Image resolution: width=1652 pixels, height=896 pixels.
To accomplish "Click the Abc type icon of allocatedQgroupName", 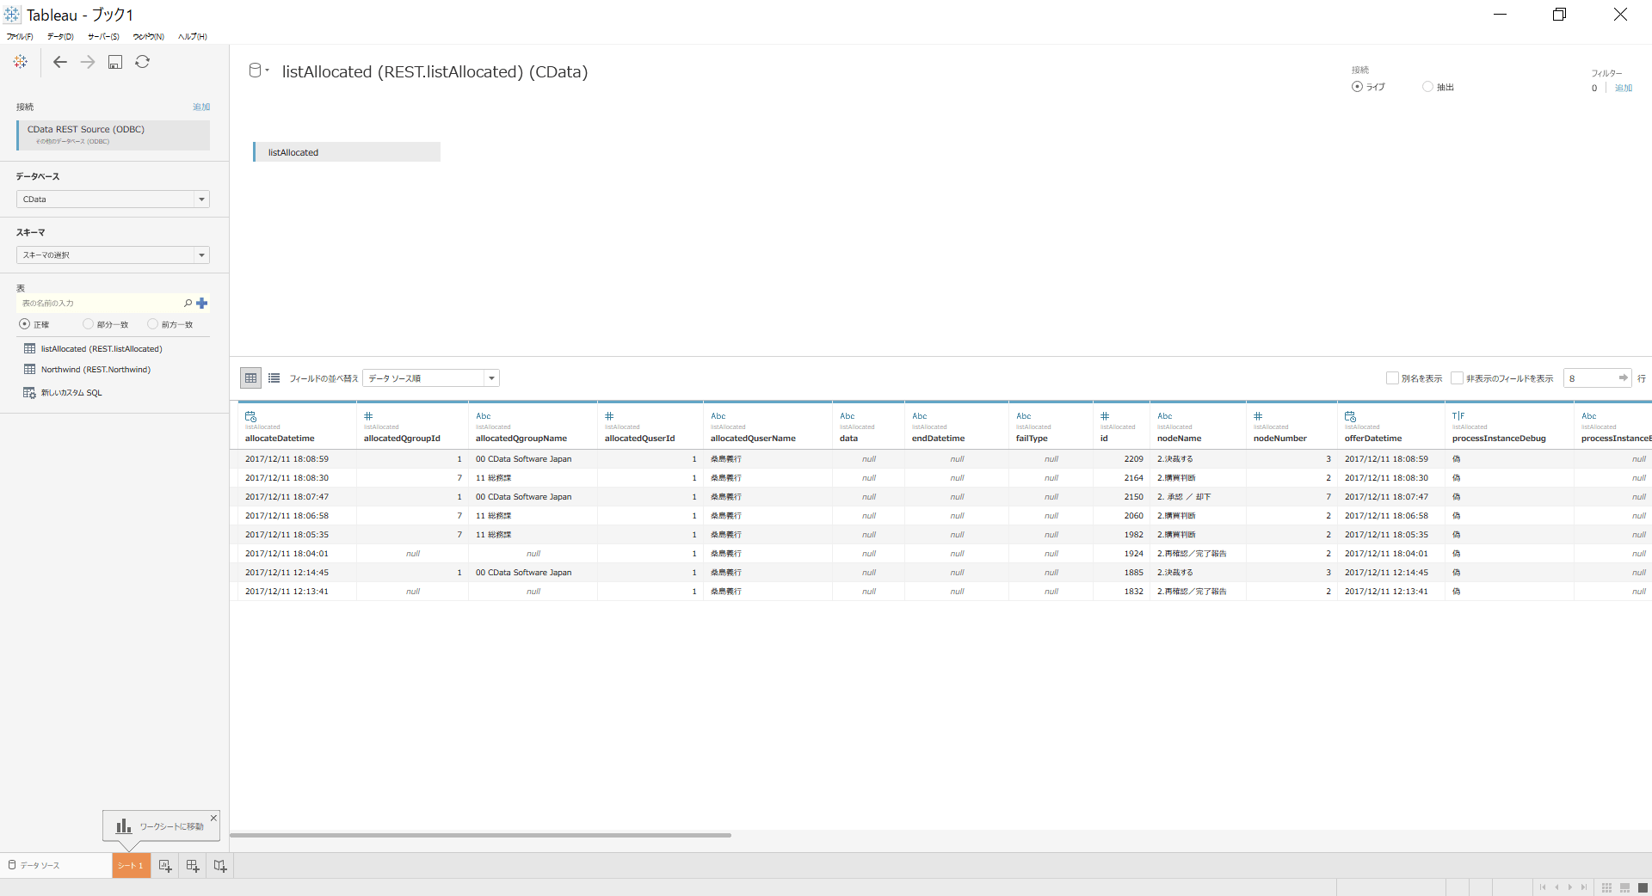I will point(484,416).
